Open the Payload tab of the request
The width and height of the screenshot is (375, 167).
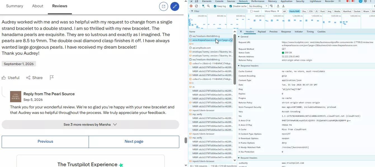pyautogui.click(x=262, y=32)
